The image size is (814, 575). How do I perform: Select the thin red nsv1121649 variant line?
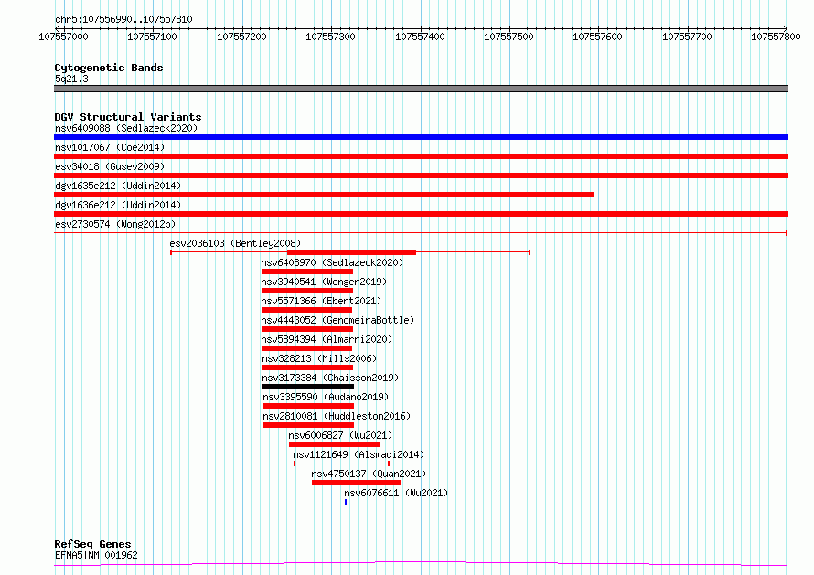click(341, 463)
